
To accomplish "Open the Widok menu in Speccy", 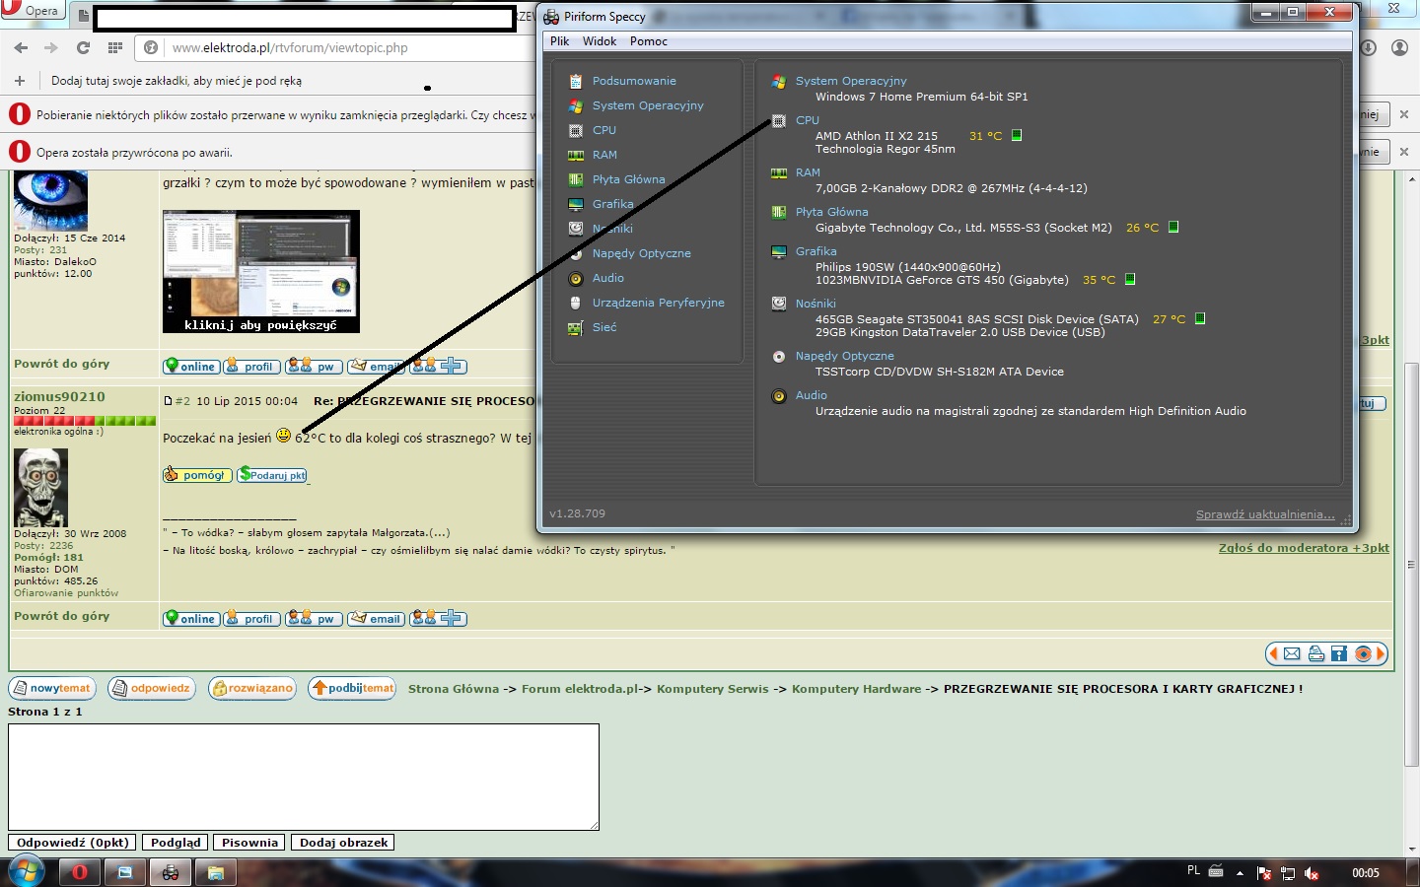I will pyautogui.click(x=600, y=41).
